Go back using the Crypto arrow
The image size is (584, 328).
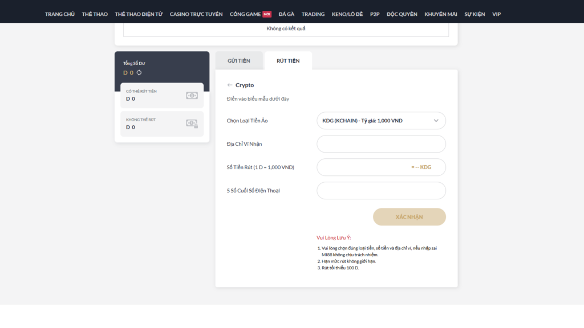point(229,85)
